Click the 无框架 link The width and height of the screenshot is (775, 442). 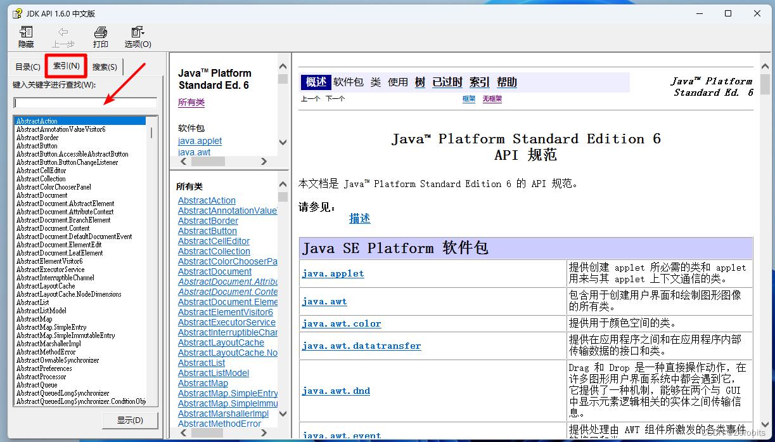coord(492,98)
